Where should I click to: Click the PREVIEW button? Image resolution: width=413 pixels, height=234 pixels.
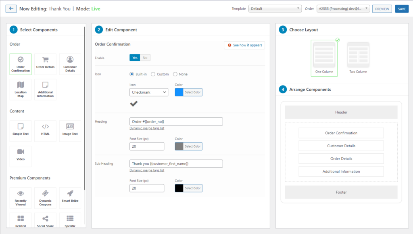[382, 9]
